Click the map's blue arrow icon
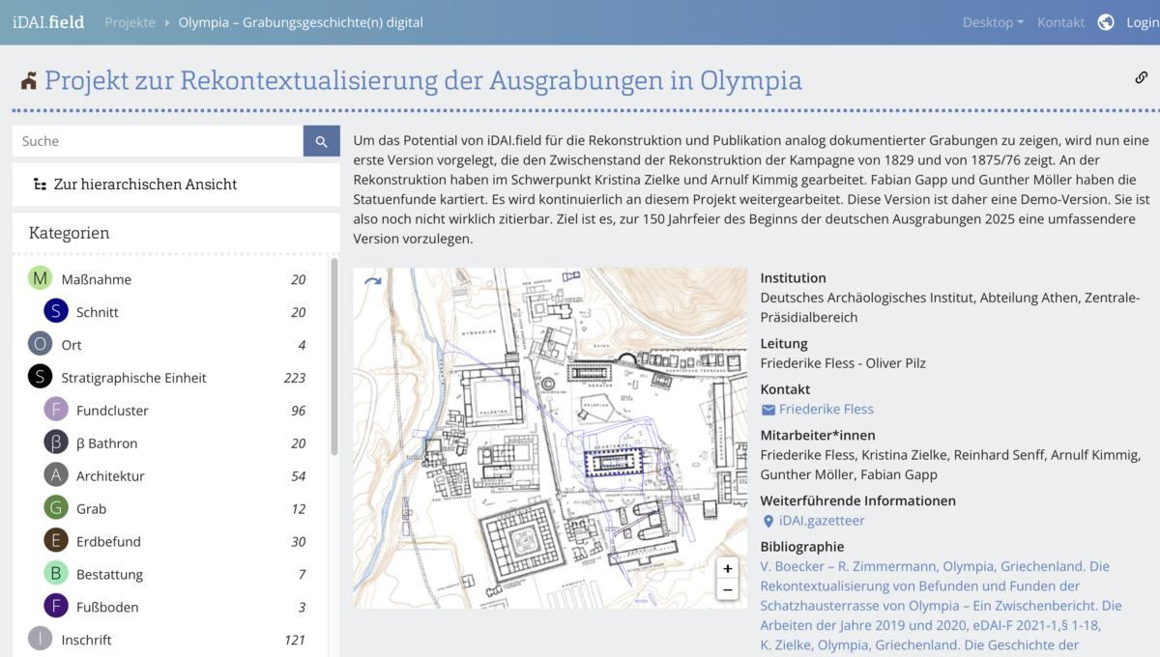 coord(373,281)
